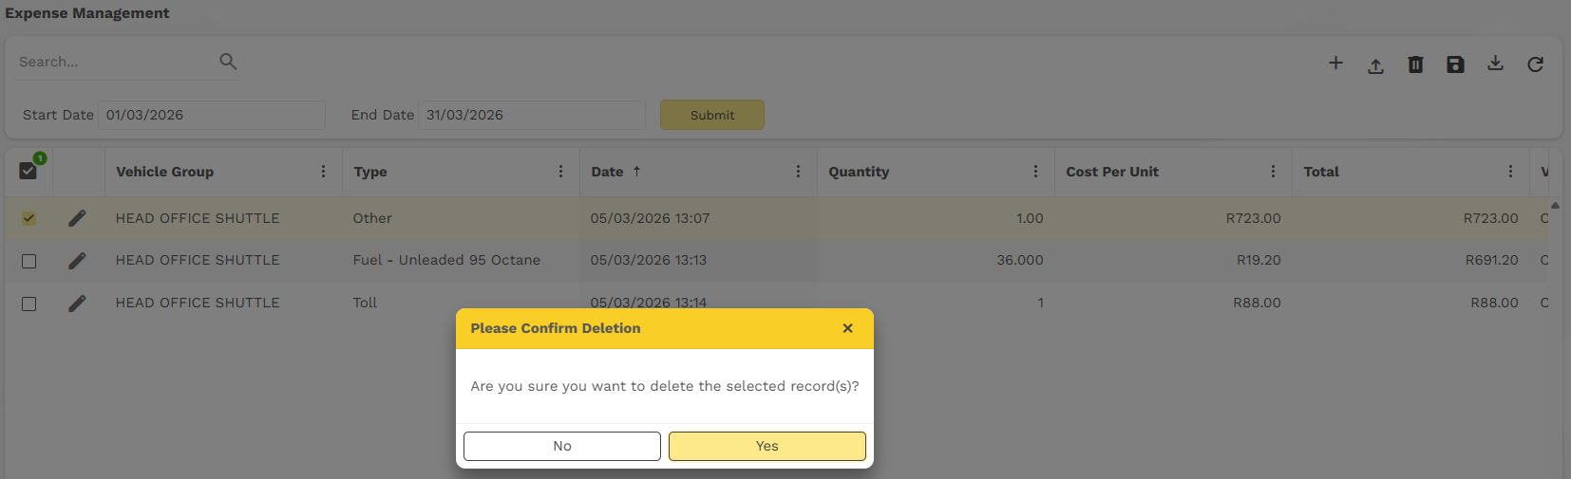Viewport: 1571px width, 479px height.
Task: Click the save disk icon
Action: [1455, 64]
